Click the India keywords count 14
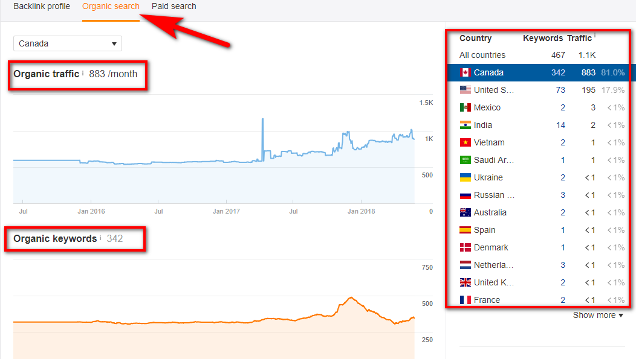 click(560, 125)
